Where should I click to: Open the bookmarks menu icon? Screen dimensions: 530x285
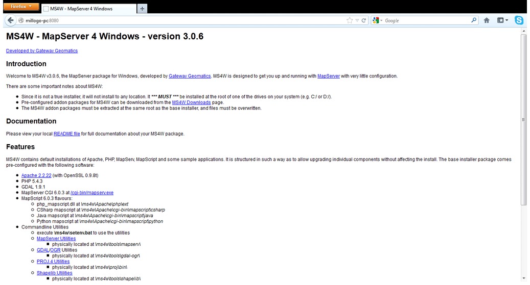tap(502, 20)
